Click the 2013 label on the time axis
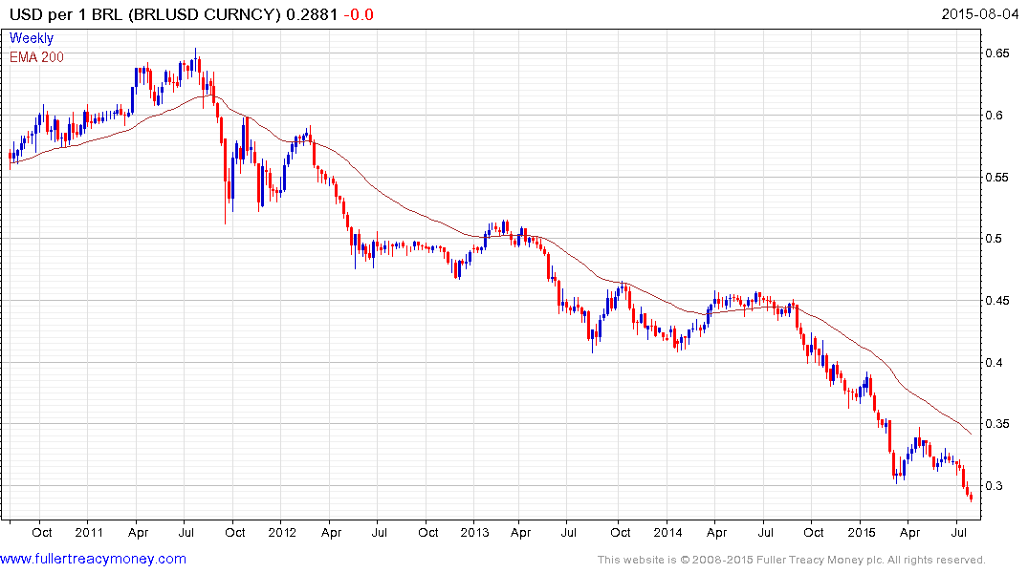The image size is (1028, 573). 475,532
